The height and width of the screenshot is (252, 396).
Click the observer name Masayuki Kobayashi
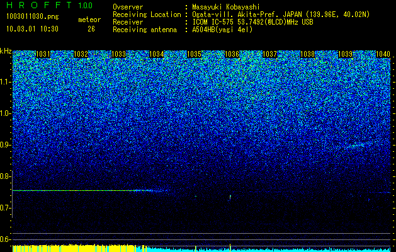tap(226, 7)
